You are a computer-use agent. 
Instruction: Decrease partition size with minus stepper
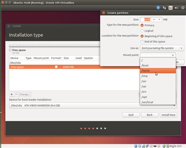[154, 20]
